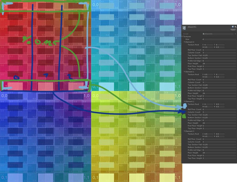
Task: Edit Element 0 First Floor Height field
Action: coord(219,66)
